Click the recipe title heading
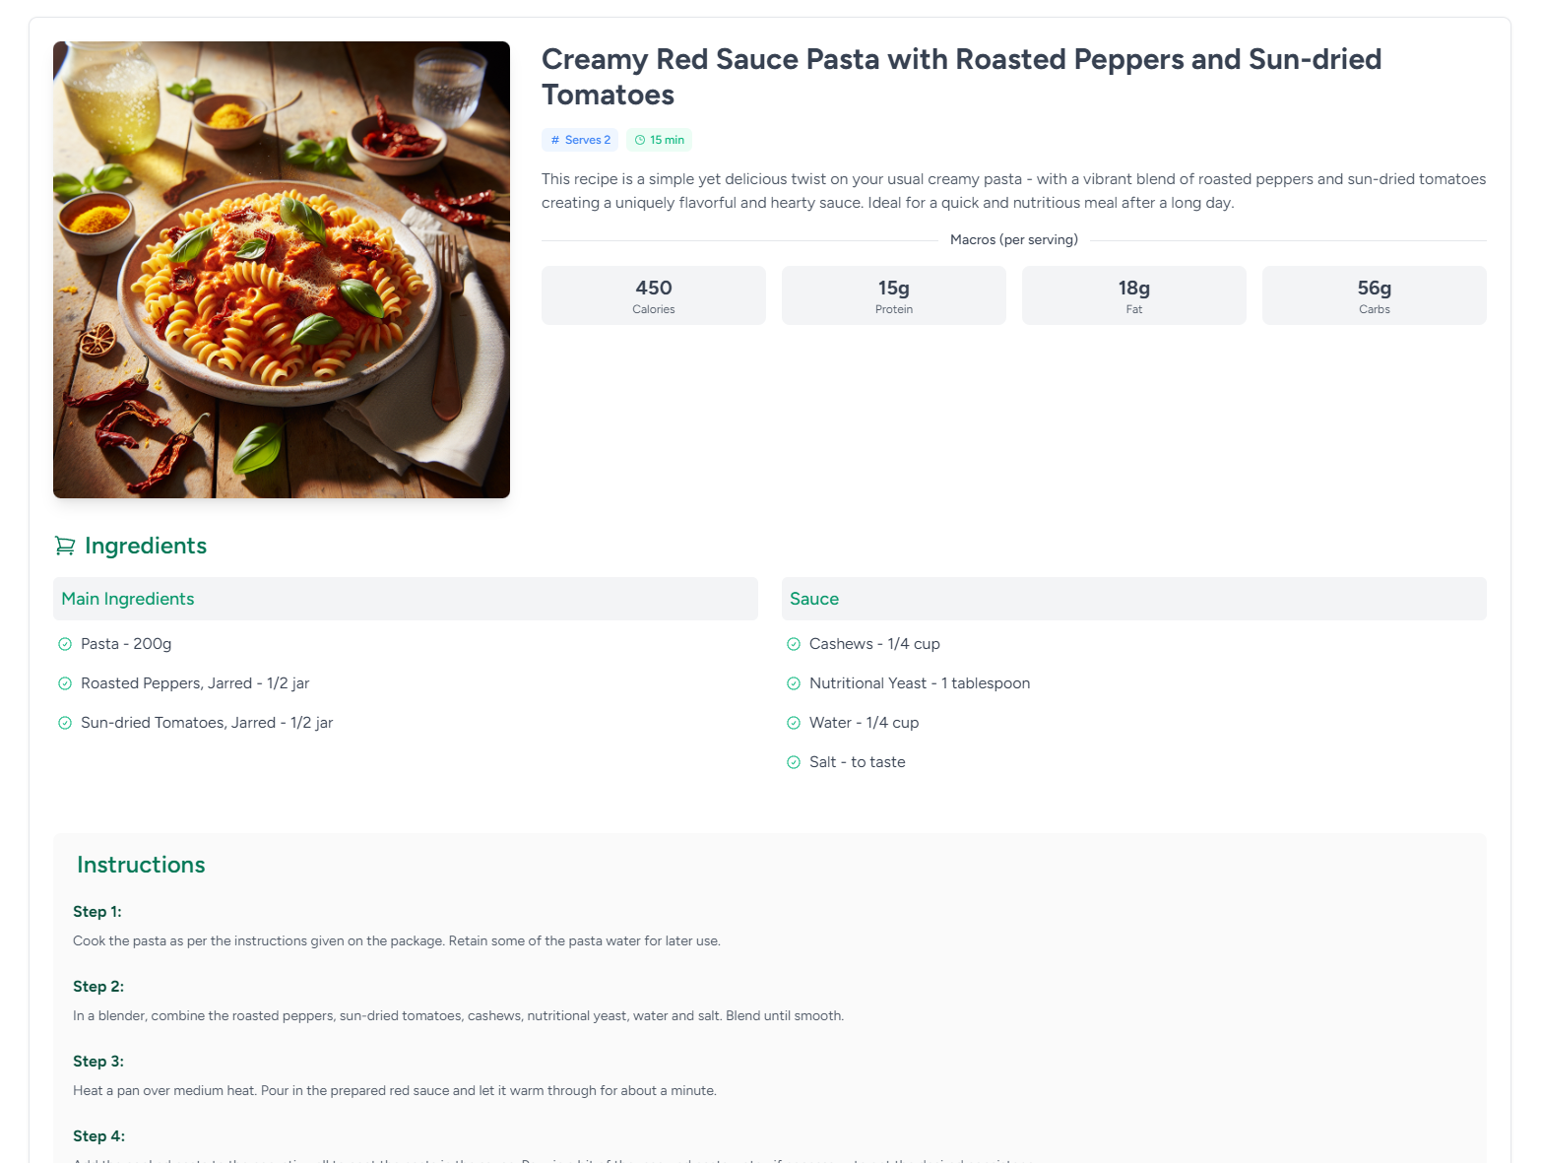The width and height of the screenshot is (1541, 1163). pos(961,77)
